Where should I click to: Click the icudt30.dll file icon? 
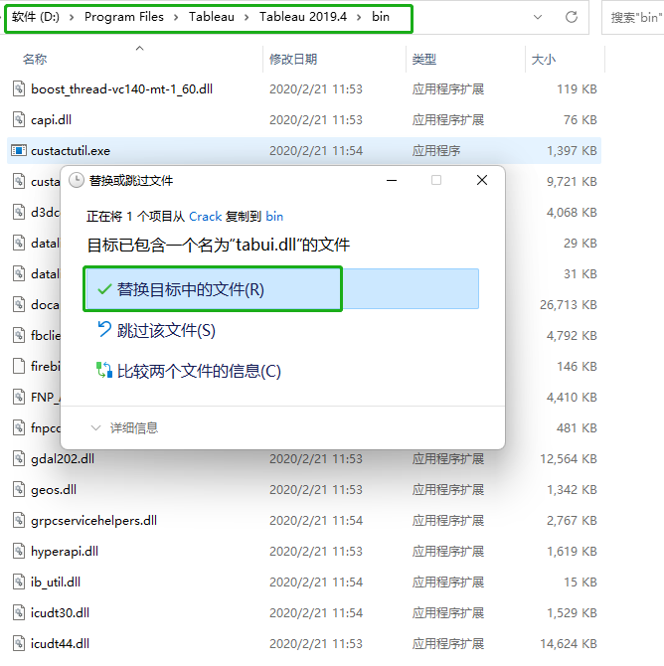tap(19, 613)
